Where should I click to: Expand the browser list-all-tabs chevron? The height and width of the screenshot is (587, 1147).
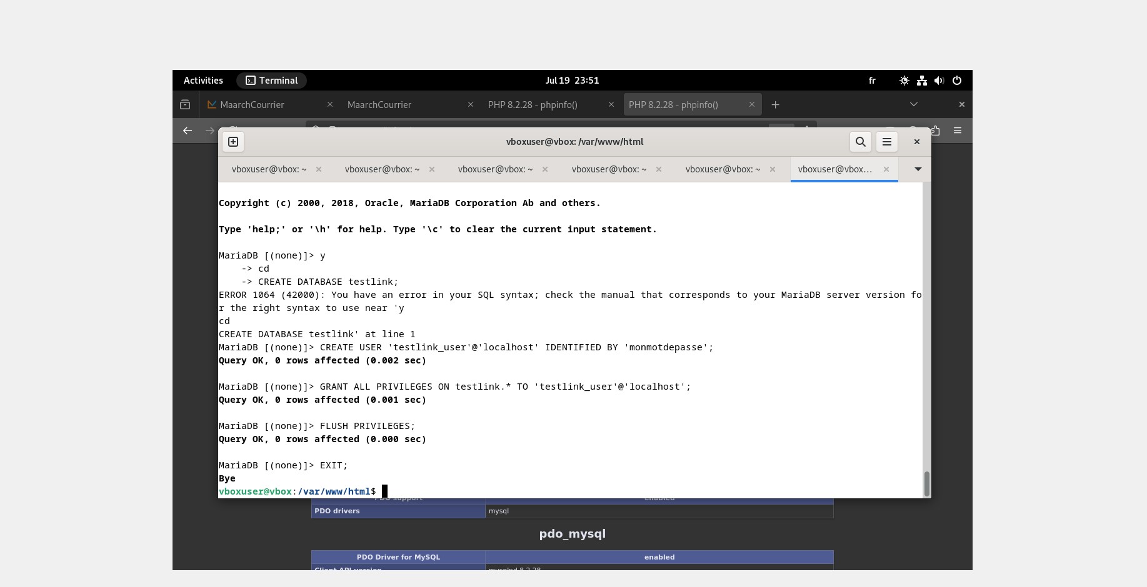coord(913,105)
